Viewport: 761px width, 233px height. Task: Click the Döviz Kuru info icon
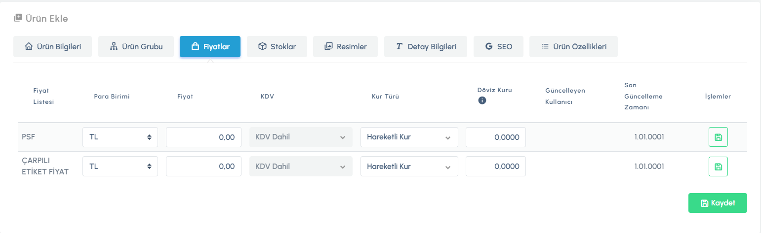point(482,100)
